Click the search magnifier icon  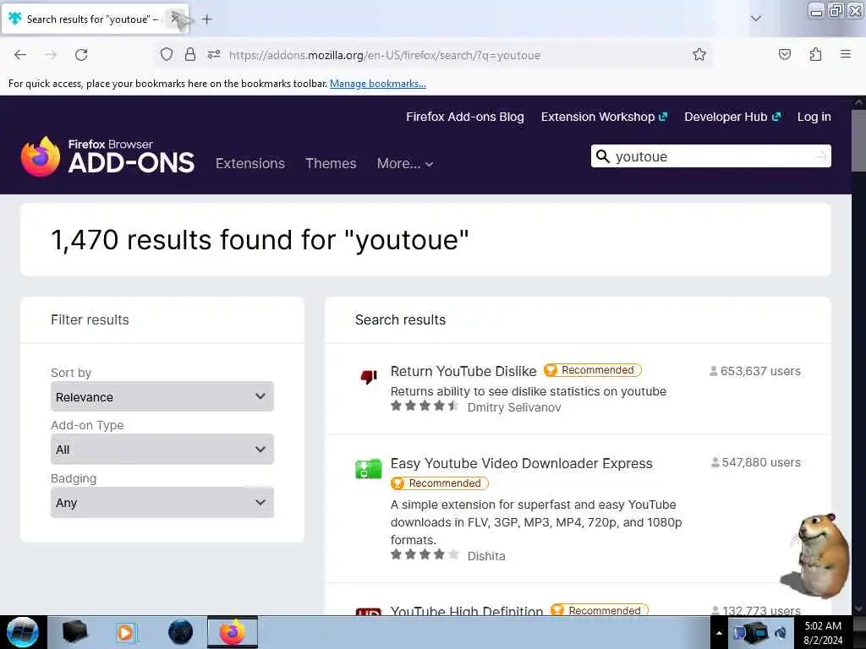[603, 156]
